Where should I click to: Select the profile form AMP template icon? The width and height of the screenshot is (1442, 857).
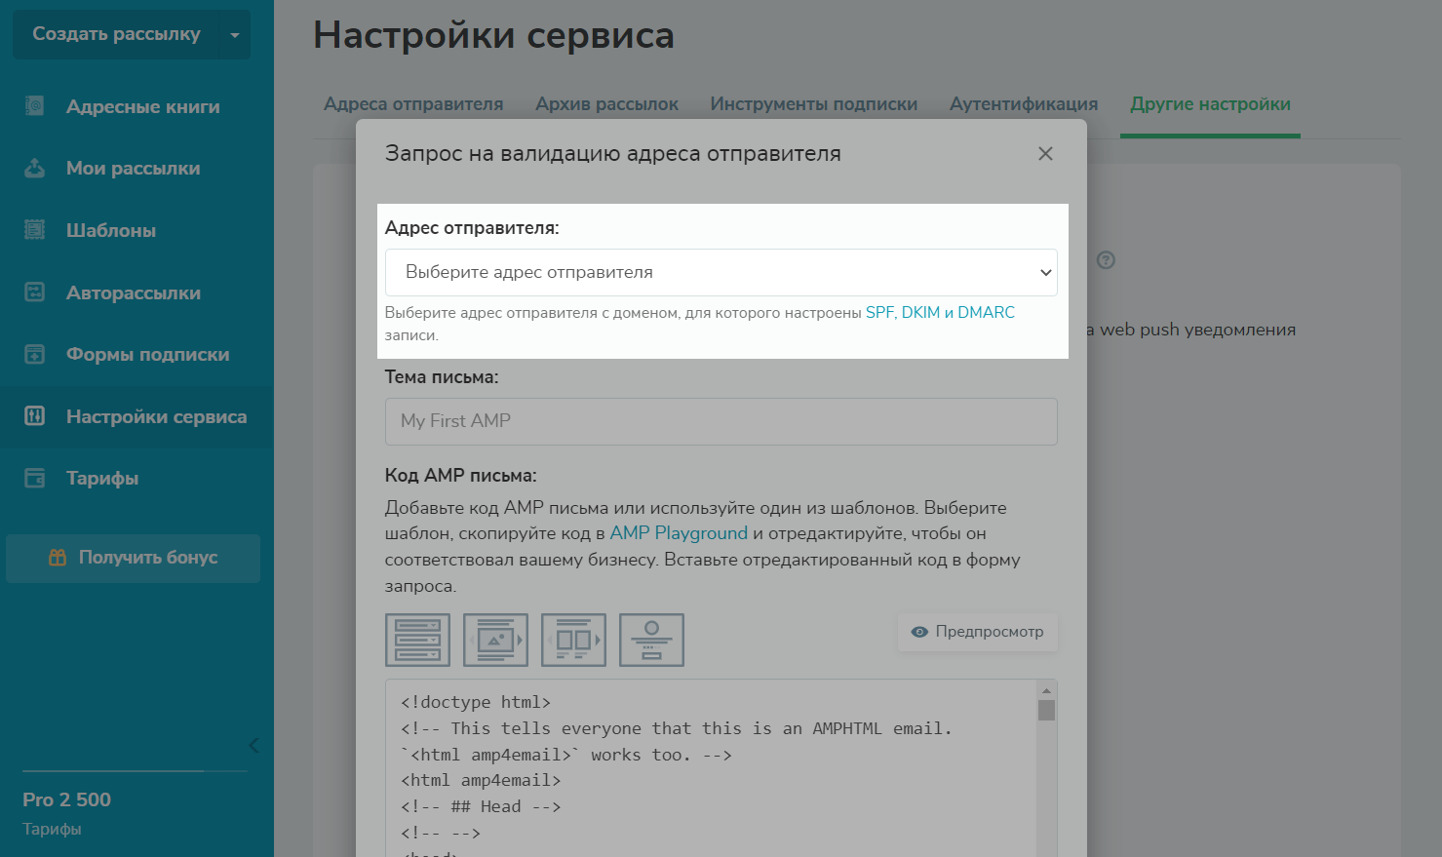[651, 640]
